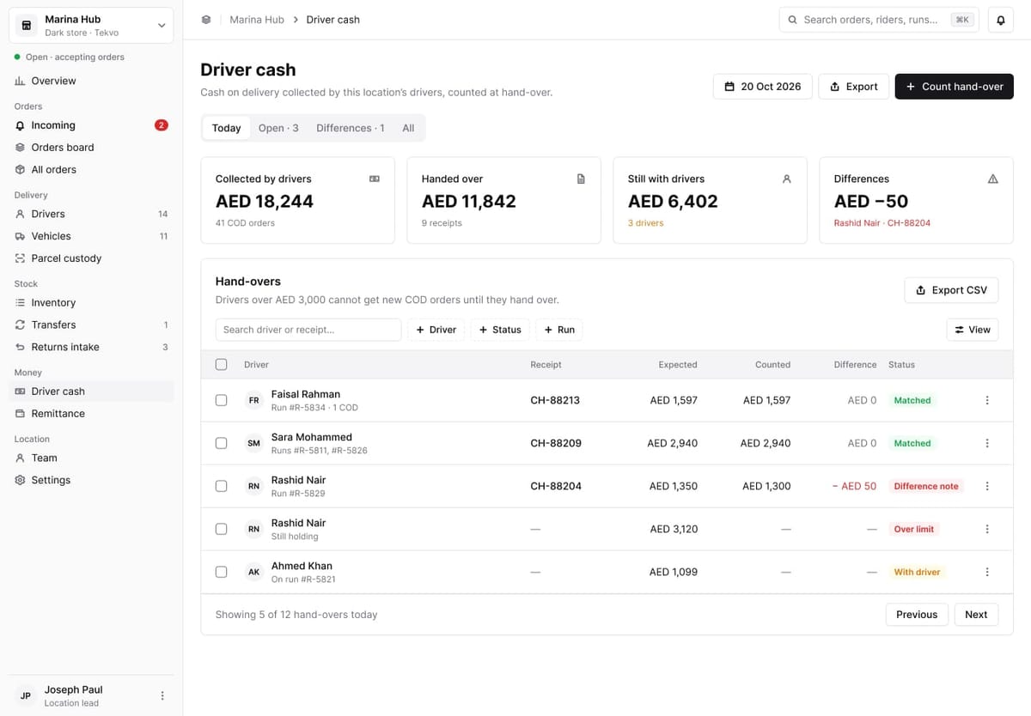Image resolution: width=1031 pixels, height=716 pixels.
Task: Add a Status filter
Action: [499, 330]
